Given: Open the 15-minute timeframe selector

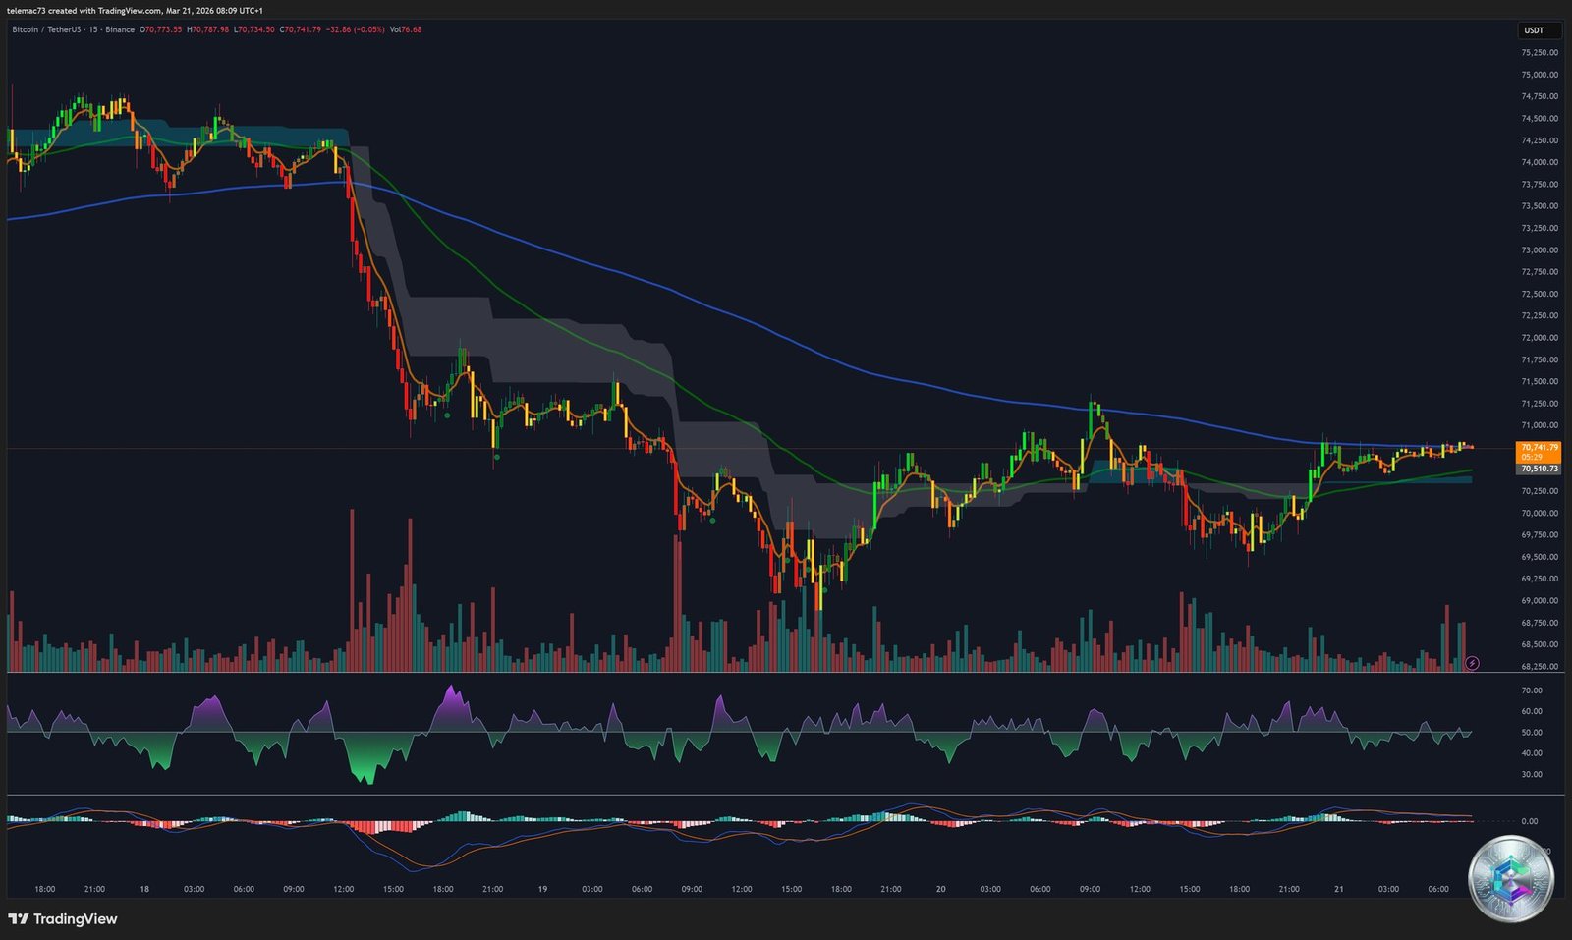Looking at the screenshot, I should click(x=91, y=30).
